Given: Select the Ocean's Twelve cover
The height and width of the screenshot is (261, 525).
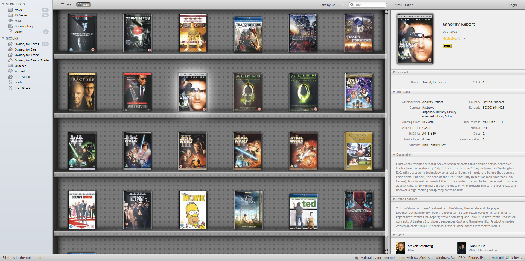Looking at the screenshot, I should click(x=82, y=210).
